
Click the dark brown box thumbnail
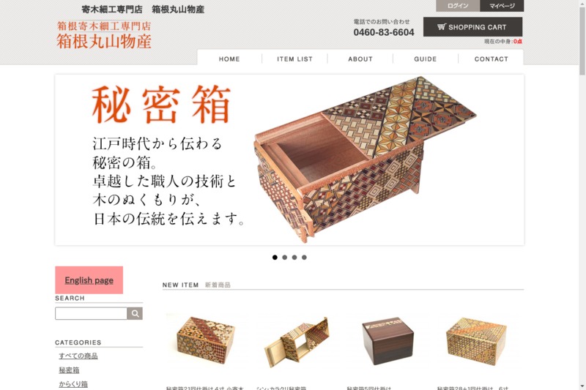click(x=387, y=341)
